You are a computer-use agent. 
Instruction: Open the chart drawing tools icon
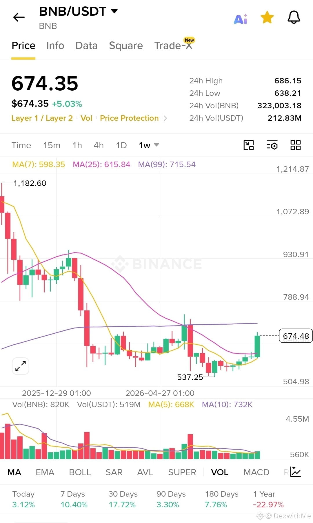(x=249, y=145)
